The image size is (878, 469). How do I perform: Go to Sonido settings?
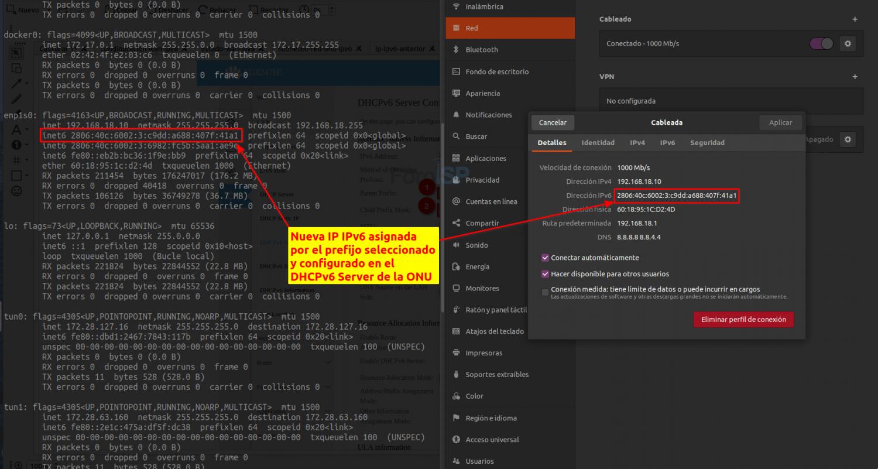pos(476,245)
